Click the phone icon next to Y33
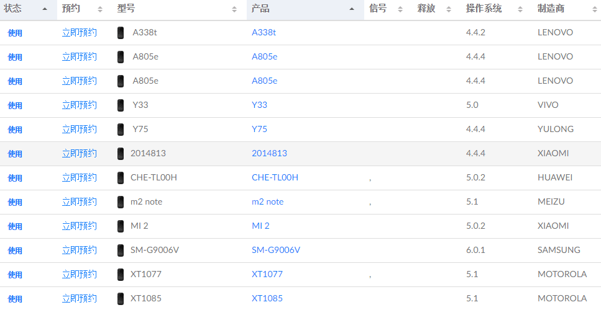The height and width of the screenshot is (310, 601). [121, 105]
